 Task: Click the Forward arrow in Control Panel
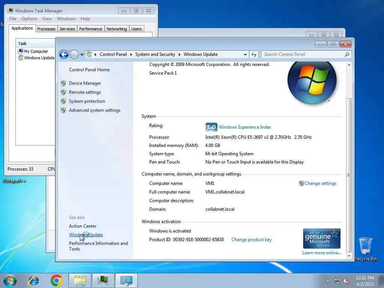[x=74, y=54]
